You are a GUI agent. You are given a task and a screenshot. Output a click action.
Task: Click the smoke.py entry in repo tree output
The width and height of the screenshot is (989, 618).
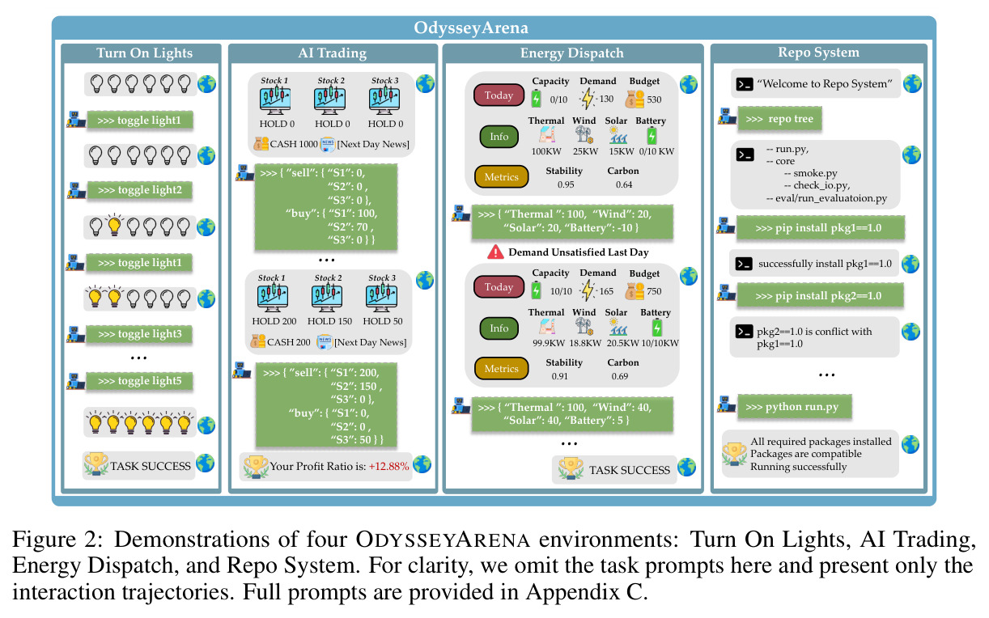(815, 173)
